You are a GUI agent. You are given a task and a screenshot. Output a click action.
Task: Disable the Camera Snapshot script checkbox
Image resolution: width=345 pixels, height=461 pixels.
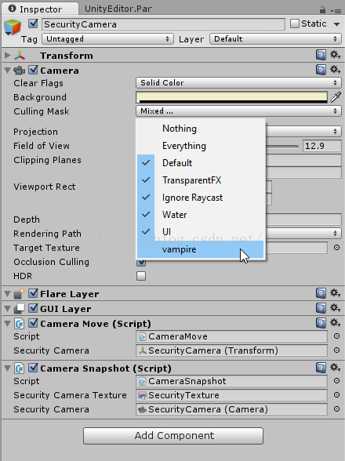coord(33,368)
